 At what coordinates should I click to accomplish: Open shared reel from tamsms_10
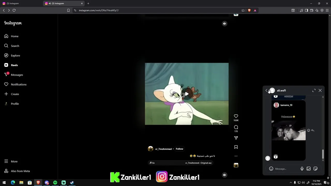pyautogui.click(x=289, y=130)
